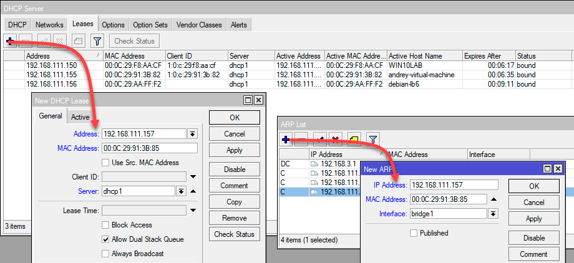Select General tab in New DHCP Lease
The height and width of the screenshot is (263, 574).
(51, 116)
